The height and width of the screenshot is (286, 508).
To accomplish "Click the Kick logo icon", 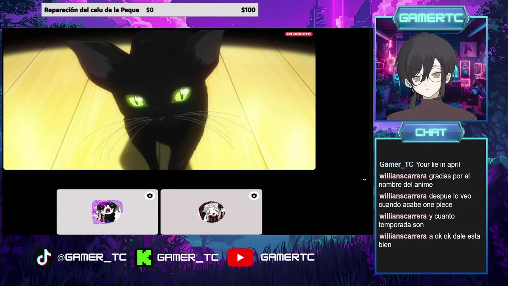I will pyautogui.click(x=144, y=257).
